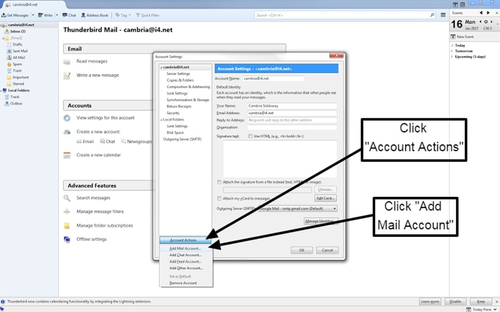Click the Email link under Create a new account

[x=85, y=142]
